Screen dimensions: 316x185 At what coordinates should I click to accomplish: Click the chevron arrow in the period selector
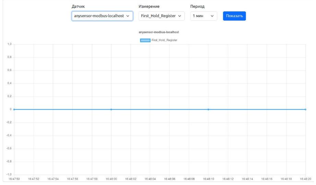(x=212, y=16)
